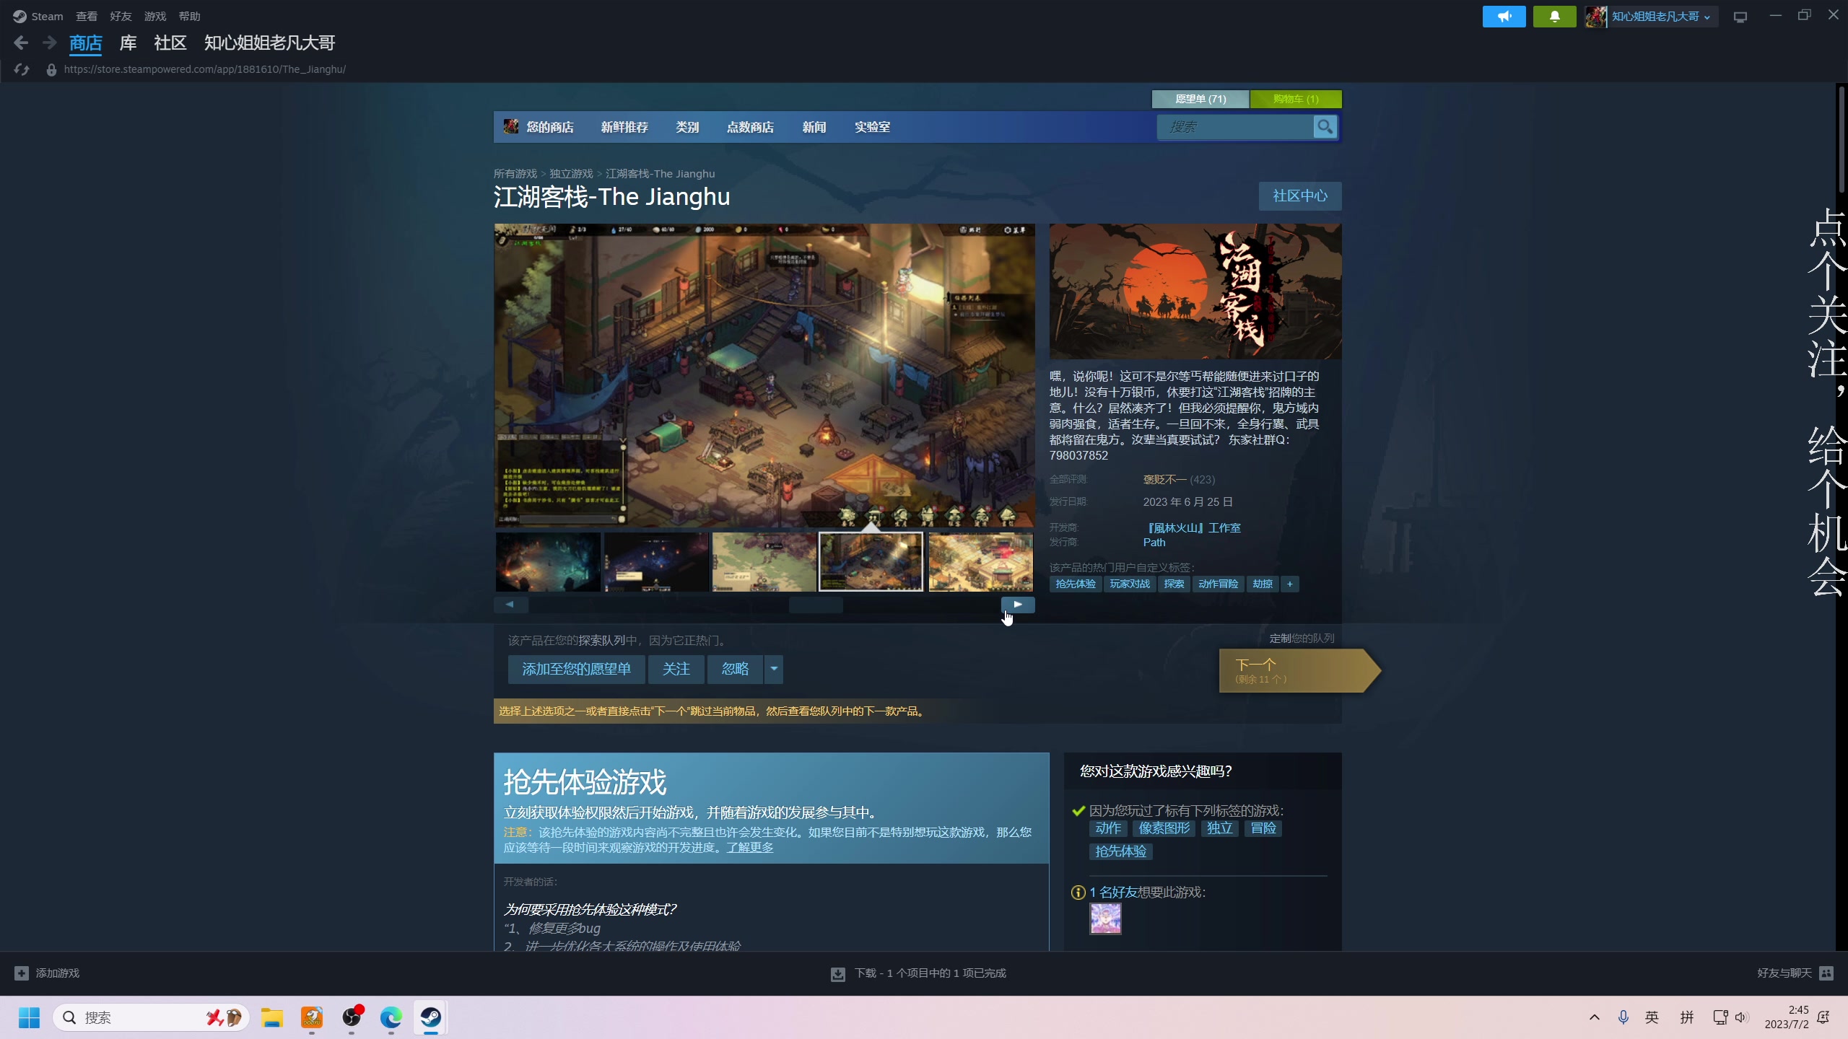Open Microsoft Edge from taskbar
Screen dimensions: 1848x1039
391,1017
